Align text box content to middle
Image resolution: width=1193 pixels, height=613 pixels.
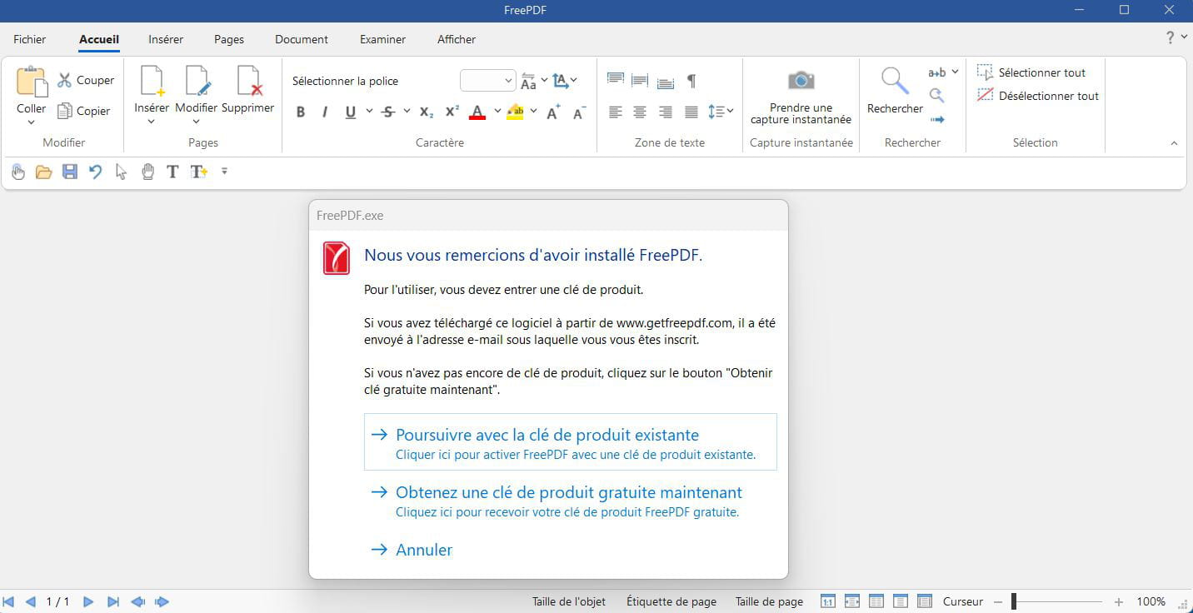tap(640, 80)
